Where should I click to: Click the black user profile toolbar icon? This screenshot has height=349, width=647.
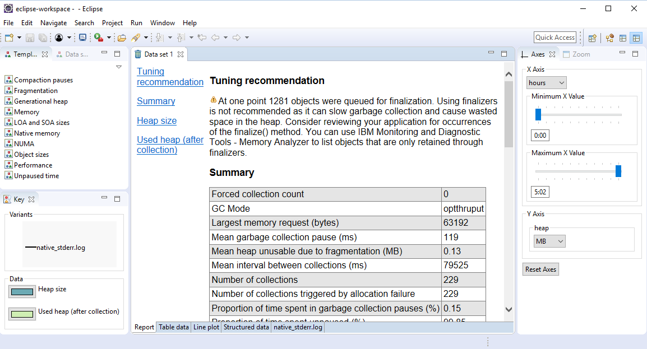(x=59, y=38)
